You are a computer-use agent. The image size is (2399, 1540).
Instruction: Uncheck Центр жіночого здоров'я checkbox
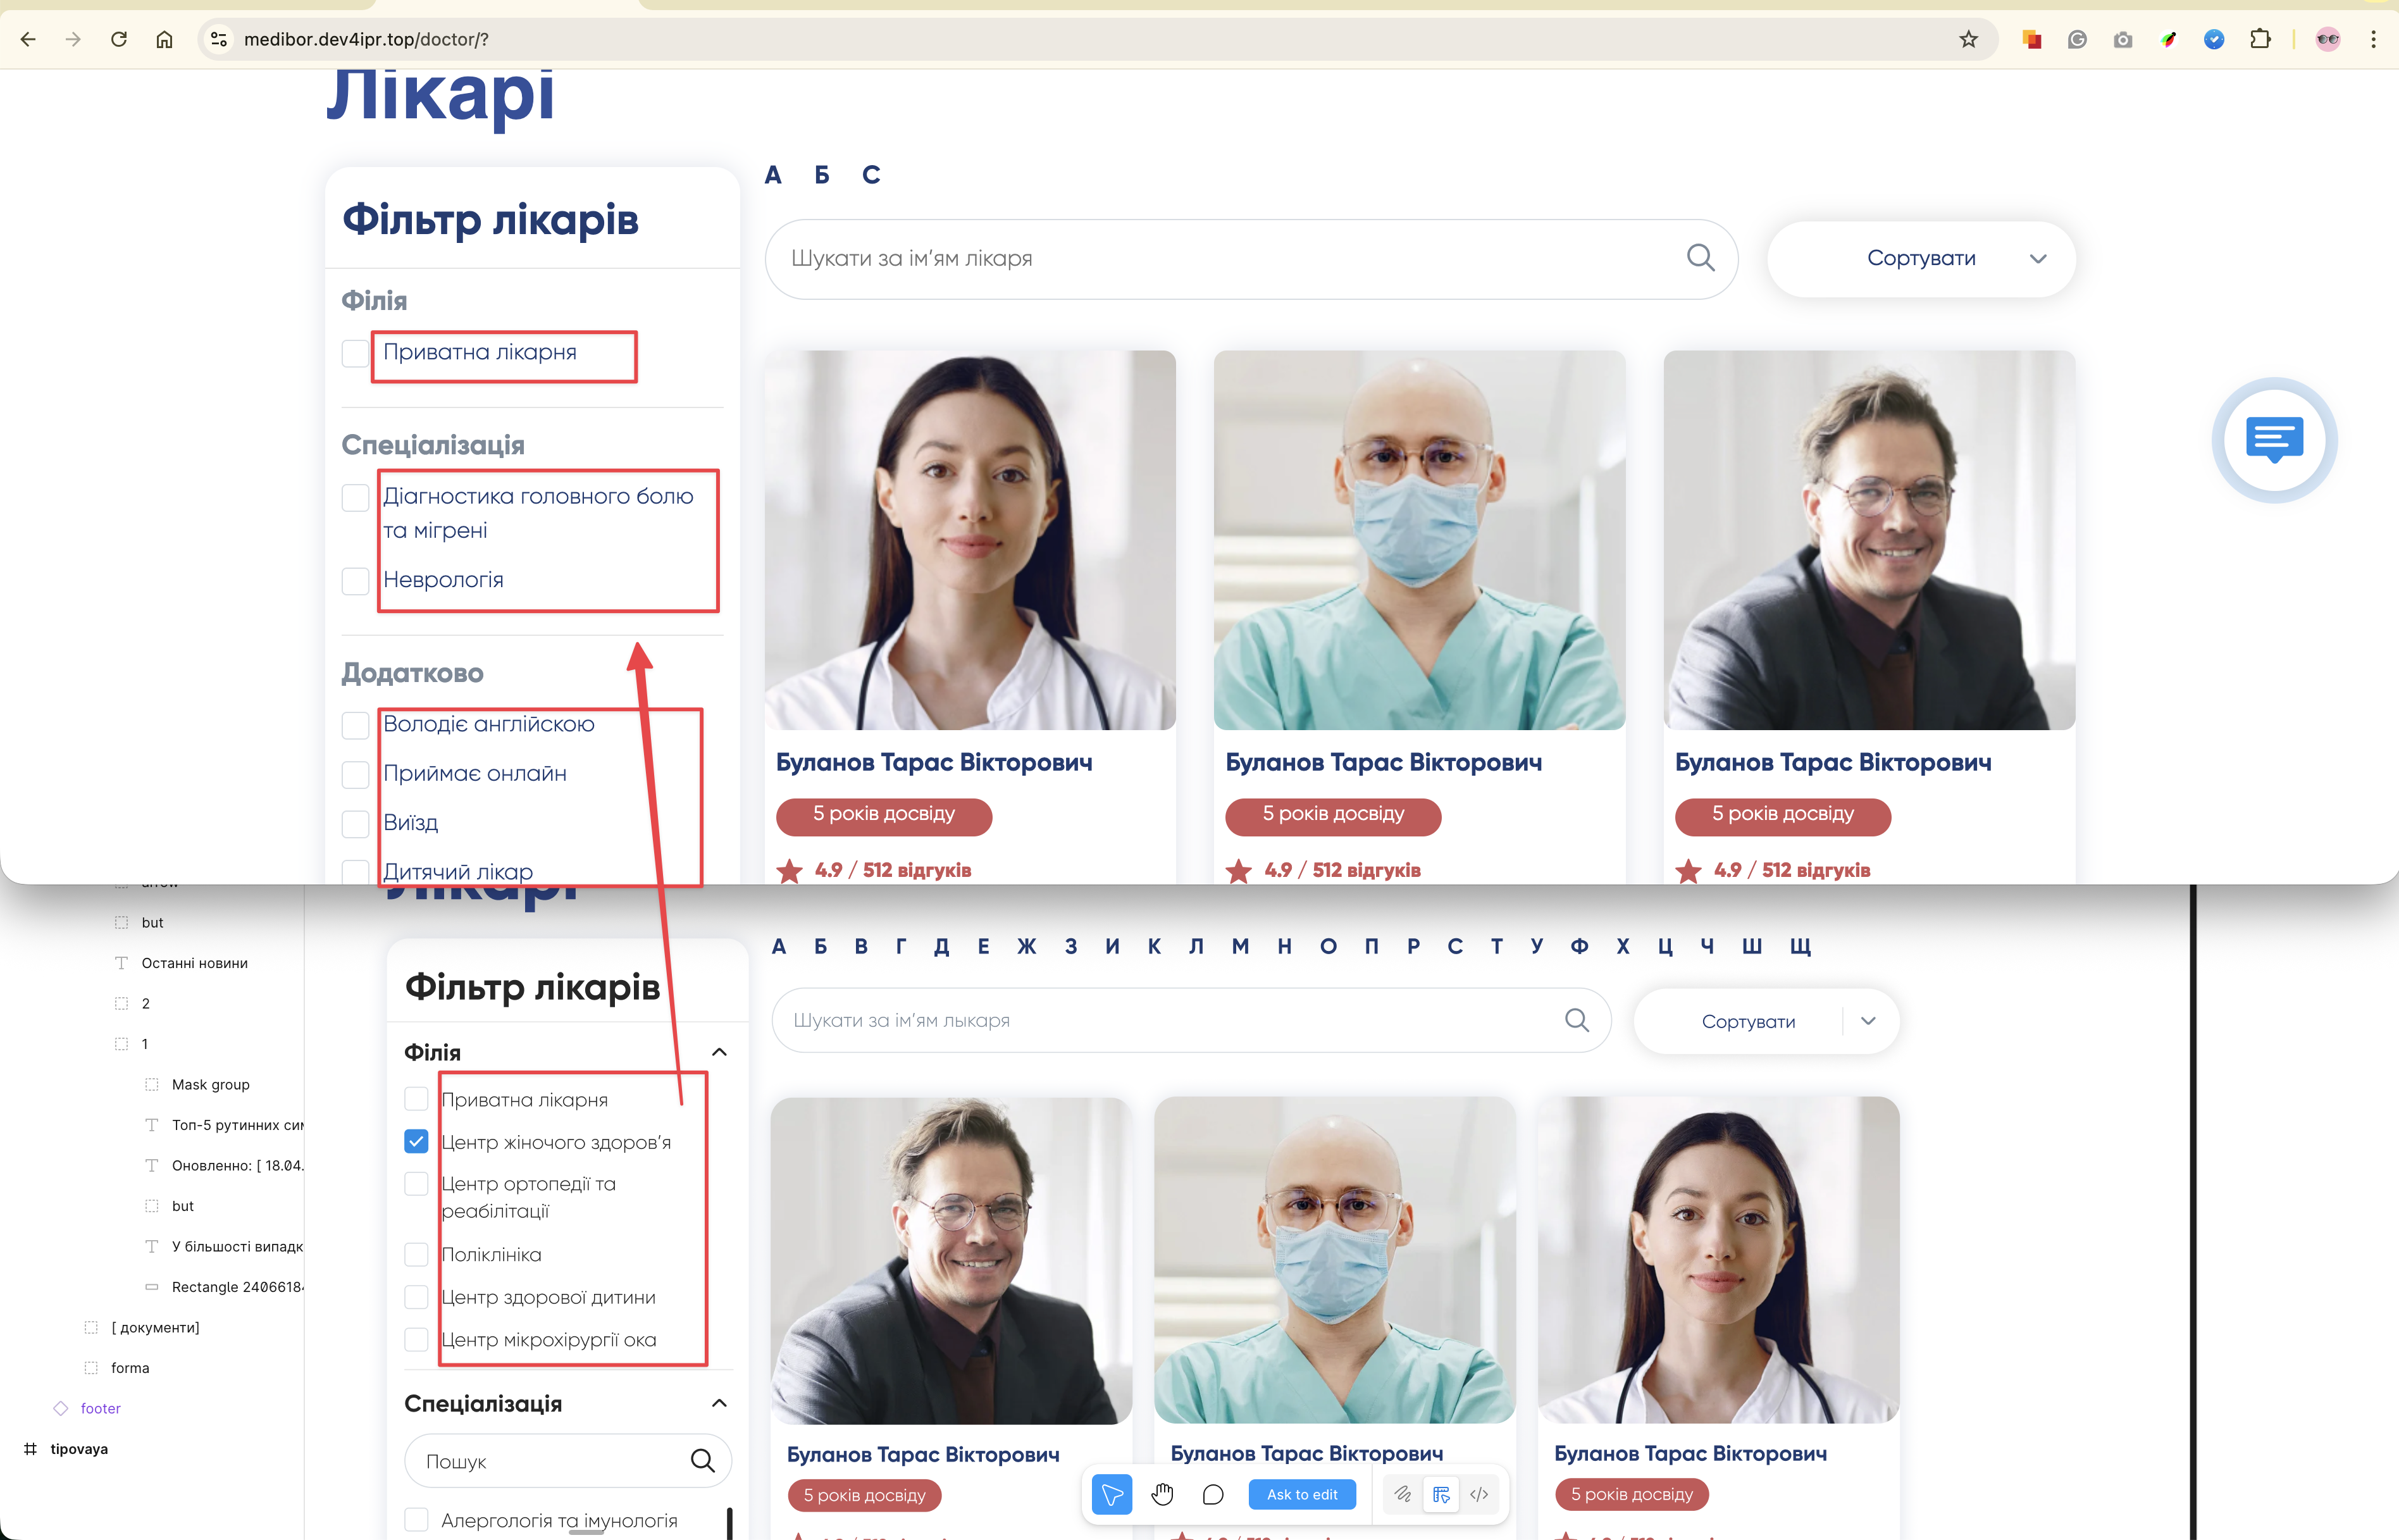click(416, 1141)
